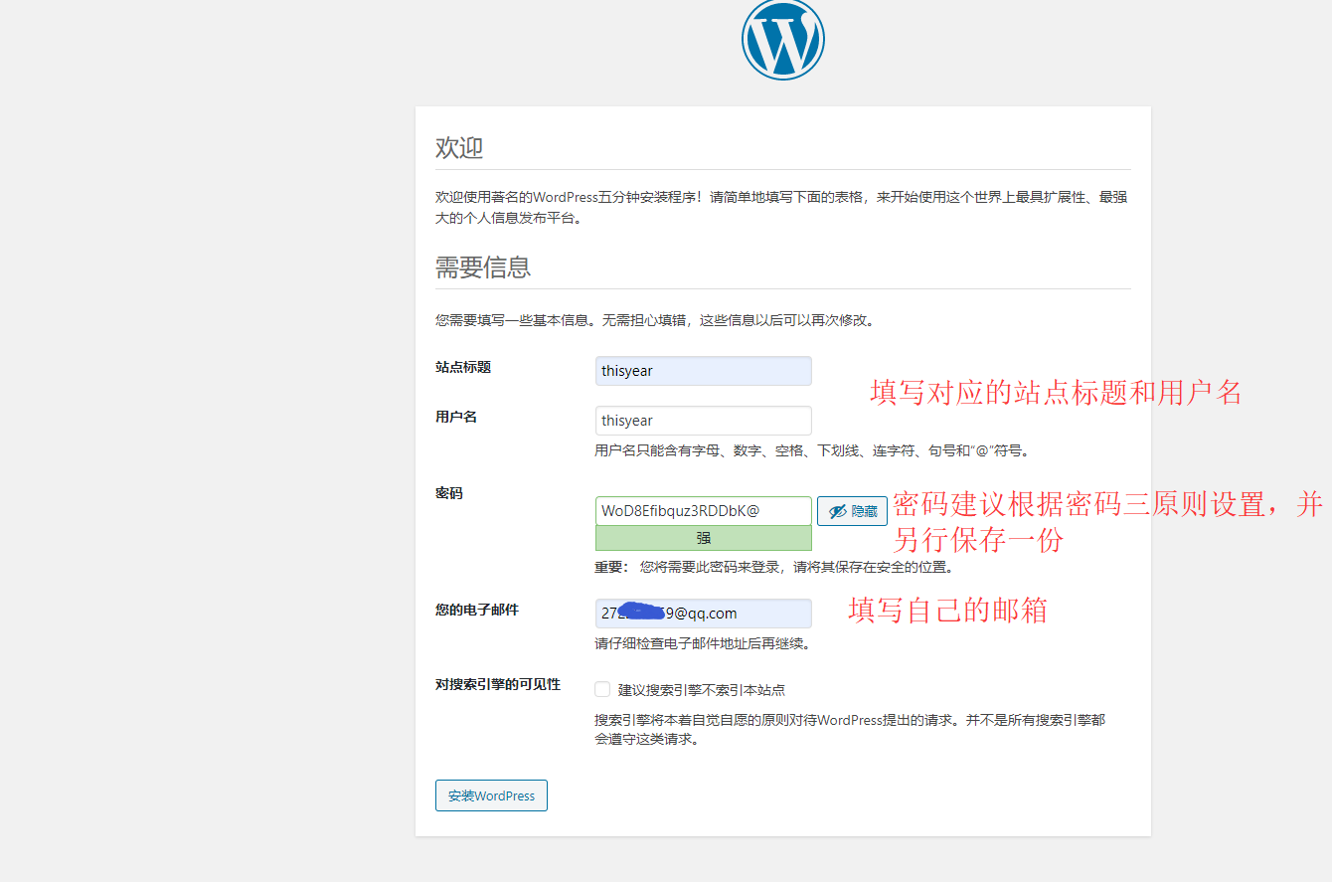Select the 密码 password field

click(x=704, y=511)
